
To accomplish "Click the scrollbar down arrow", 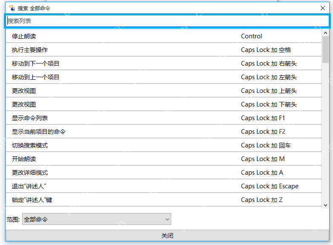I will [325, 205].
